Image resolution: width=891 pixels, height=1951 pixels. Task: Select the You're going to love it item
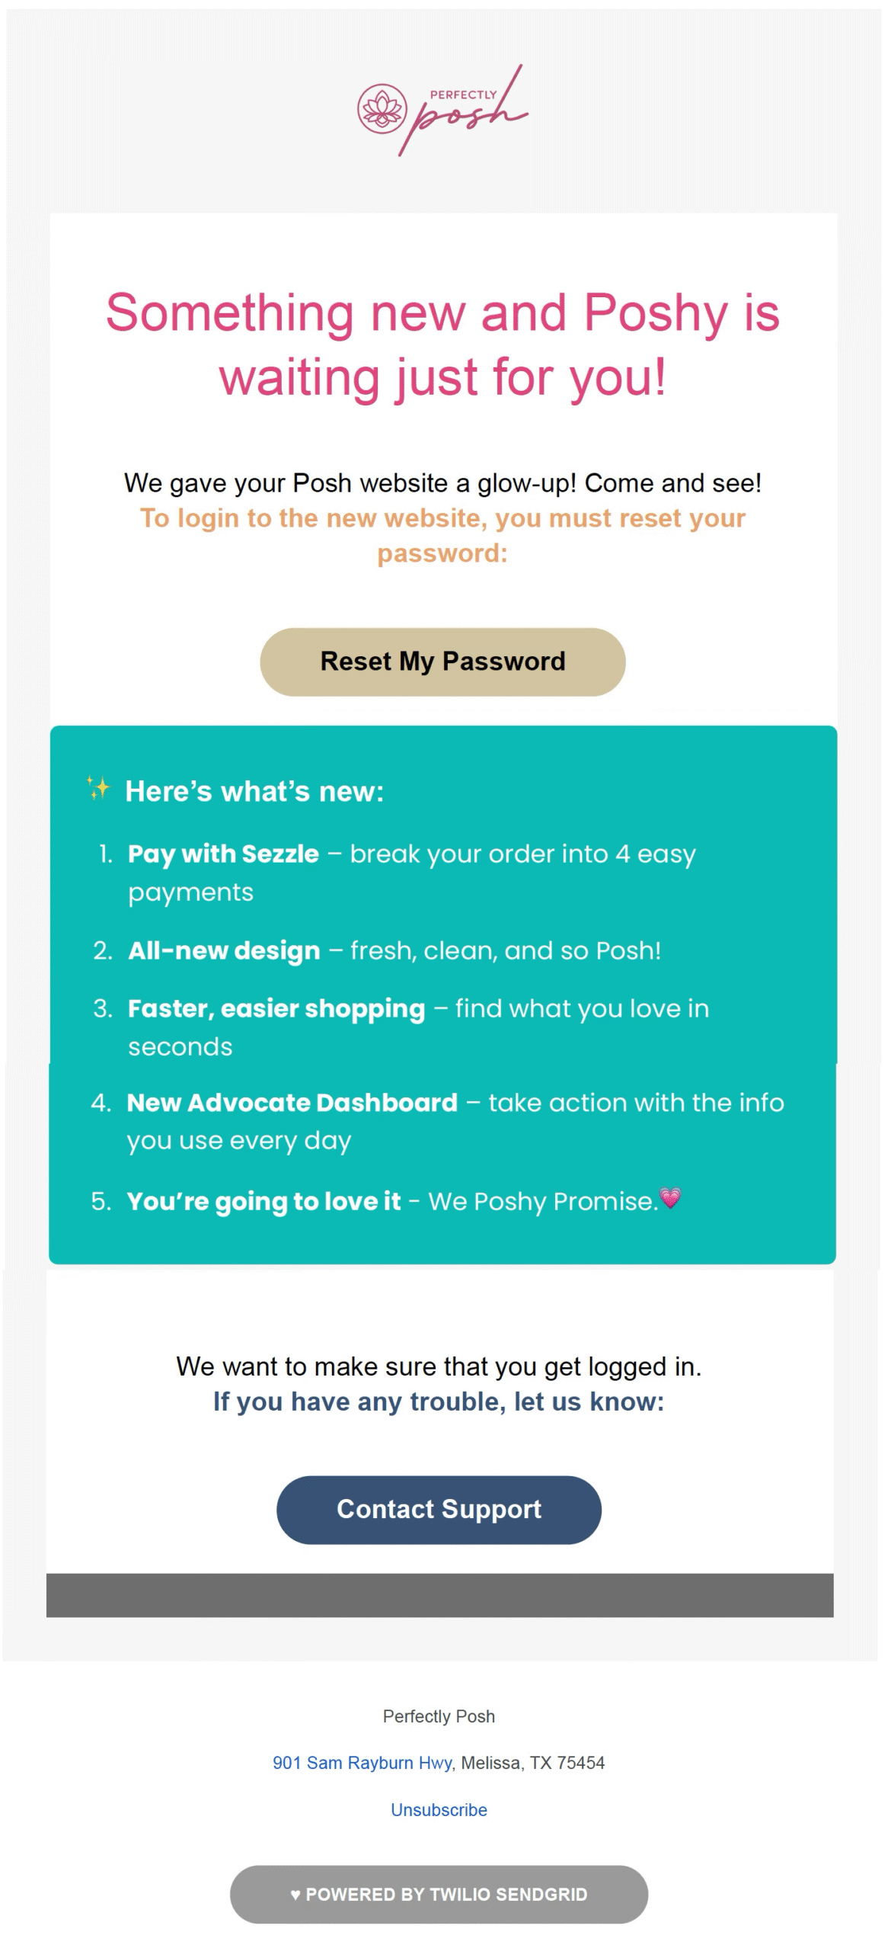tap(385, 1201)
